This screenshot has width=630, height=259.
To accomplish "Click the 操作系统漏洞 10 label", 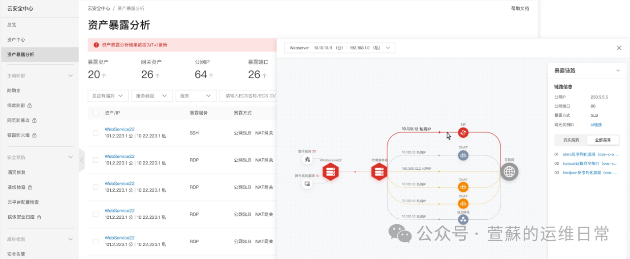I will (307, 176).
